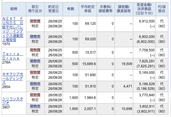Screen dimensions: 171x117
Task: Click the 現物買 label in the Terra Drone row
Action: 35,50
